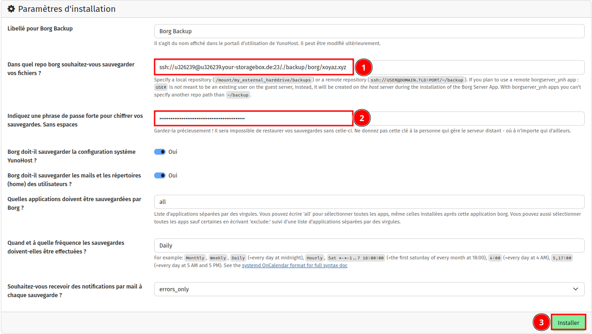Focus the backup frequency field showing Daily
The image size is (592, 334).
click(369, 246)
